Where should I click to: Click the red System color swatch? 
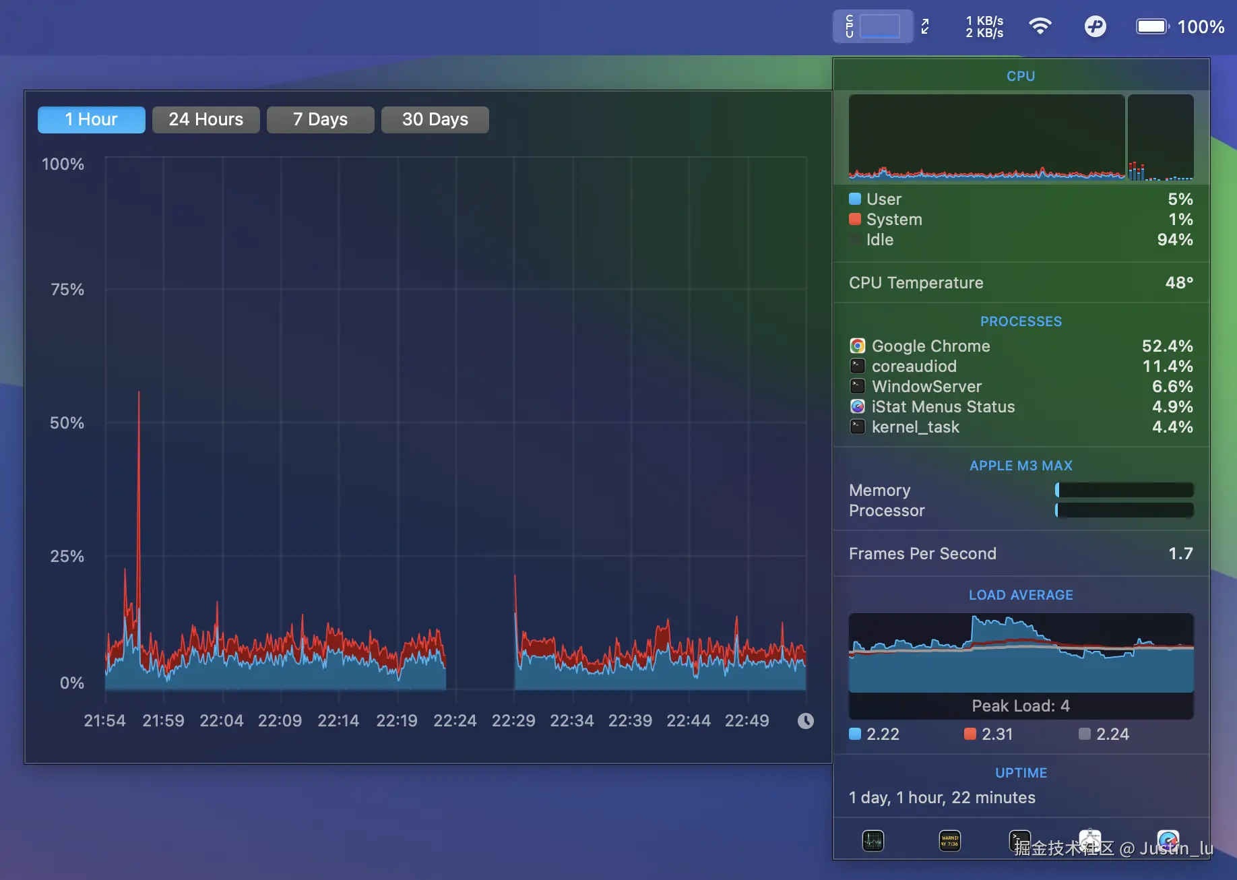(855, 219)
